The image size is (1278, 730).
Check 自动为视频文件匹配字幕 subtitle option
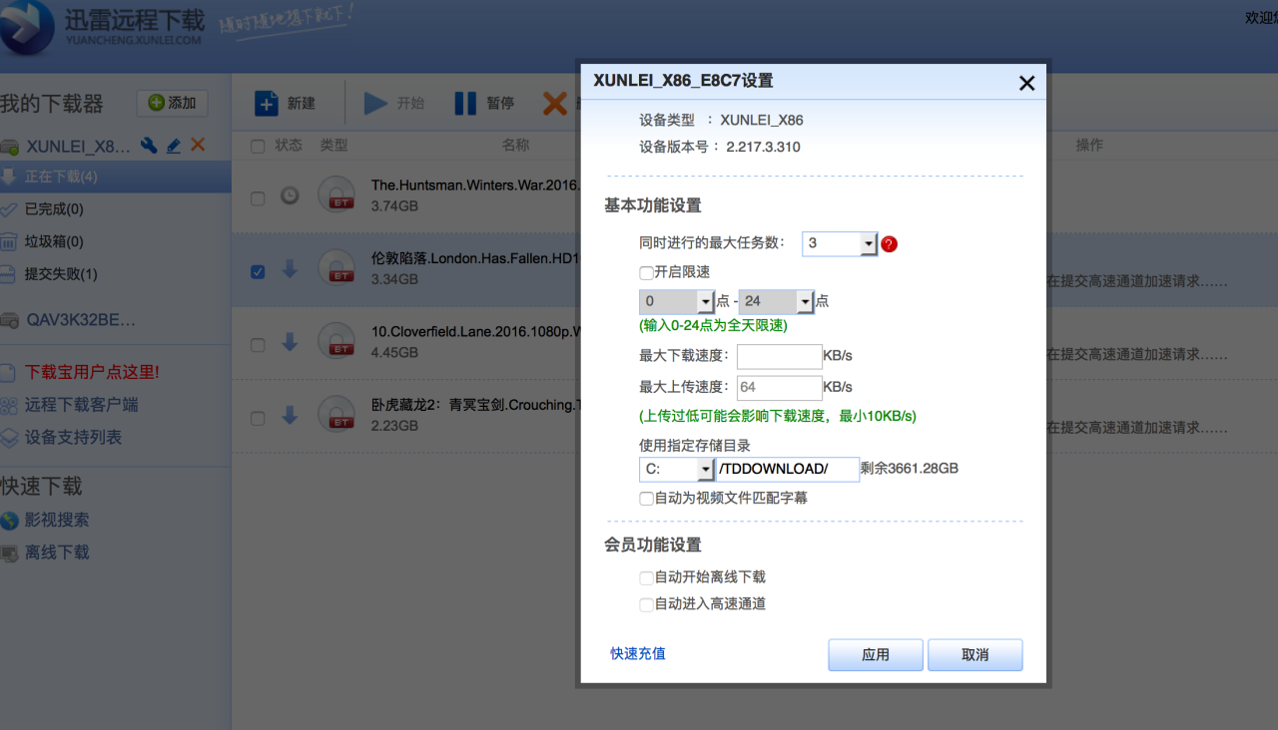pos(646,498)
